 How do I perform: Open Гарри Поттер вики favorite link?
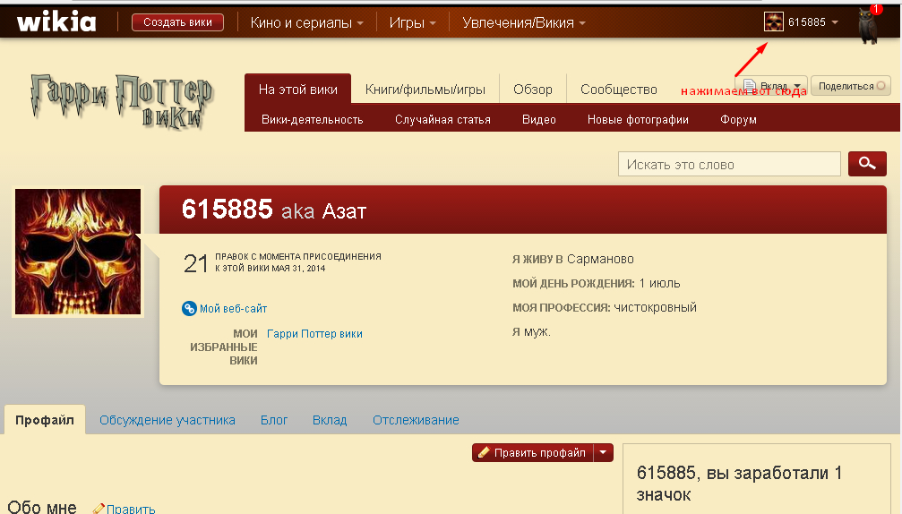point(314,333)
